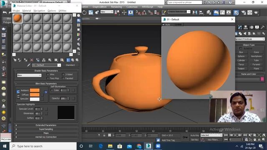
Task: Click the Ambient orange color swatch
Action: (35, 90)
